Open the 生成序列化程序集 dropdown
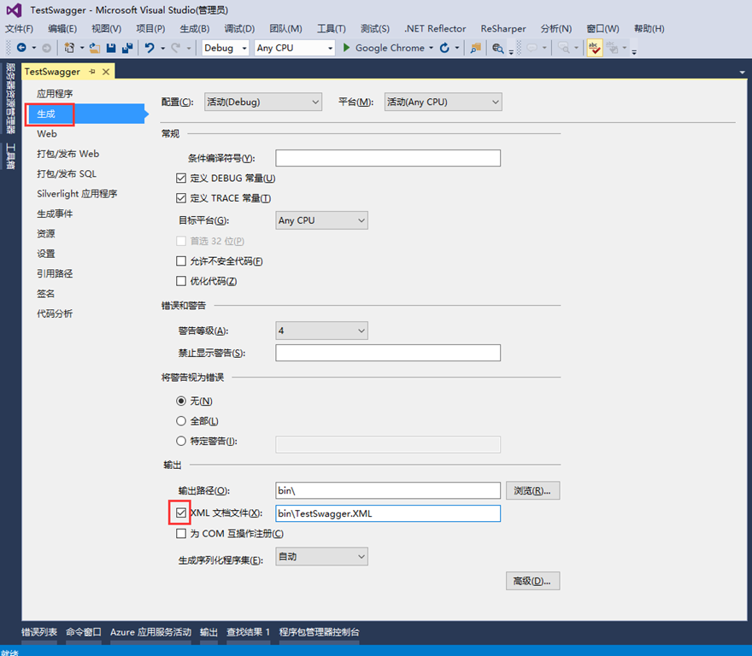 pyautogui.click(x=321, y=556)
